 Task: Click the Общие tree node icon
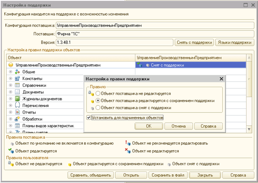(17, 72)
